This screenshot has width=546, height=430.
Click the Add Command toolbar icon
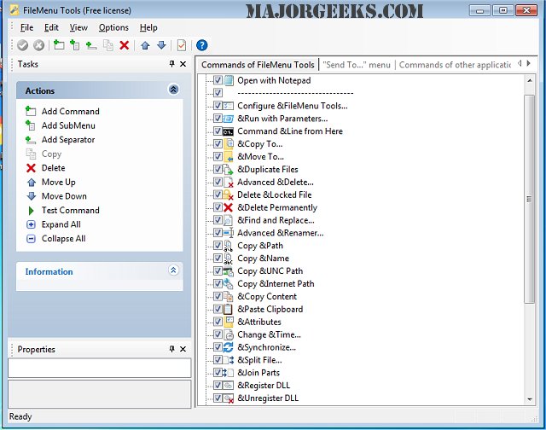coord(59,45)
